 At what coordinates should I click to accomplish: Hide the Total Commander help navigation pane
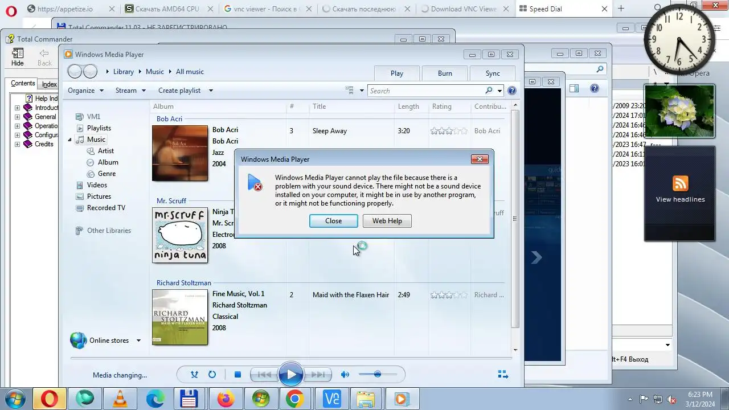point(18,56)
